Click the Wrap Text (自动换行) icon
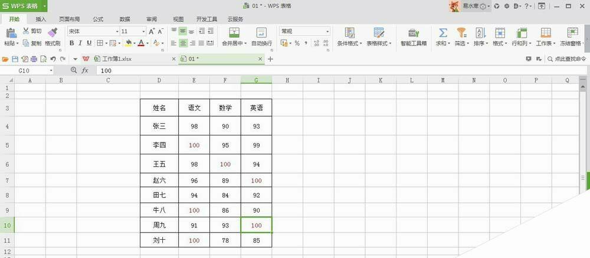 point(261,32)
